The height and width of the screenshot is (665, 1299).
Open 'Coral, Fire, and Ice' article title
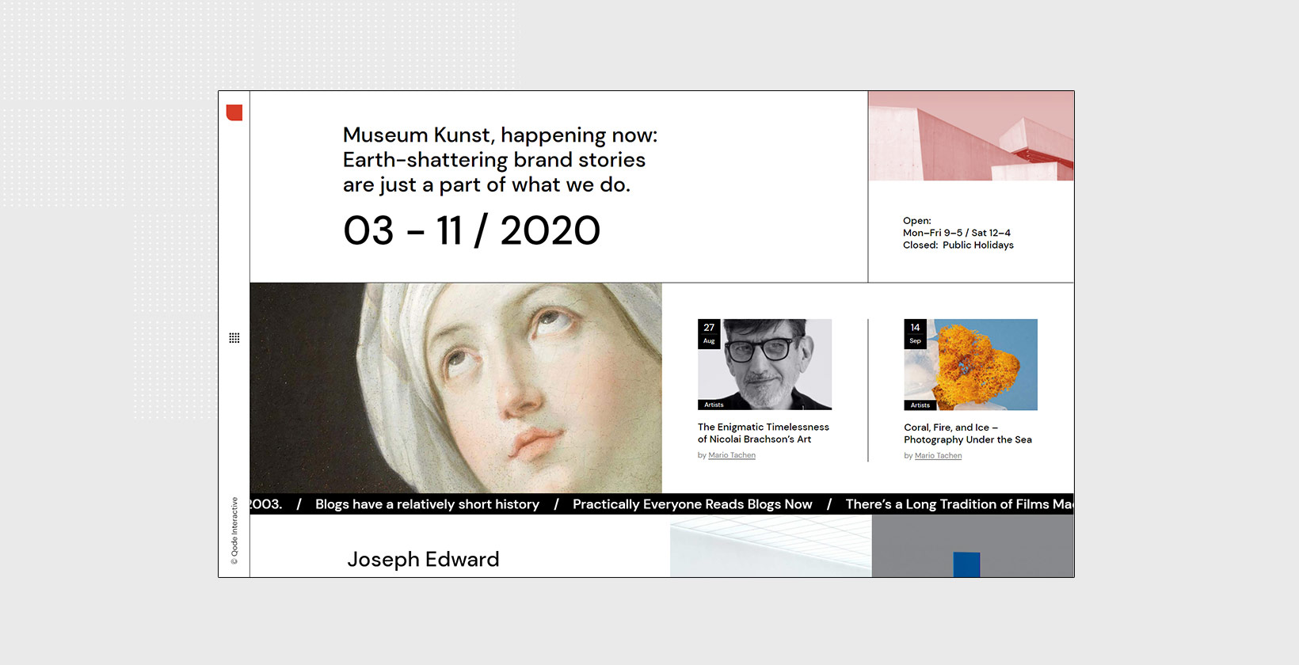click(x=968, y=433)
